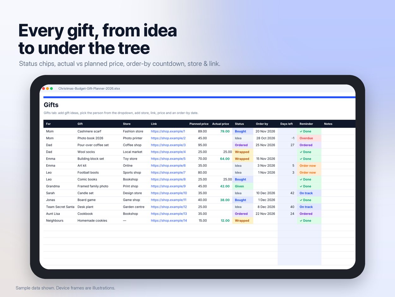The image size is (395, 297).
Task: Open link https://shop.example/9
Action: click(x=168, y=186)
